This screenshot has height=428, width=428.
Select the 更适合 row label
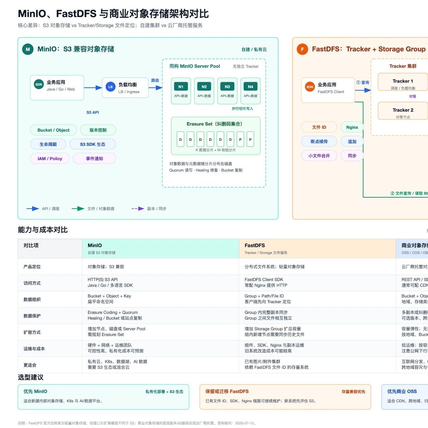(x=30, y=365)
